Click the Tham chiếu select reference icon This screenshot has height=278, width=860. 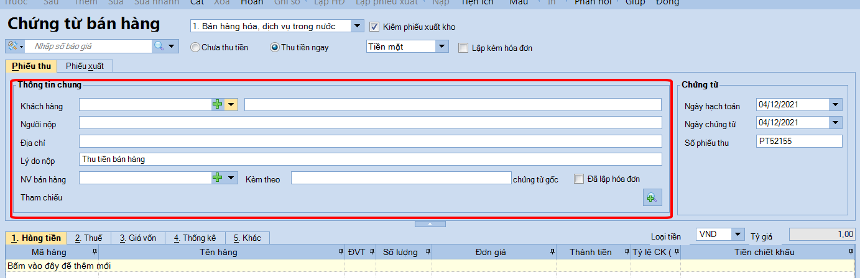(x=652, y=197)
